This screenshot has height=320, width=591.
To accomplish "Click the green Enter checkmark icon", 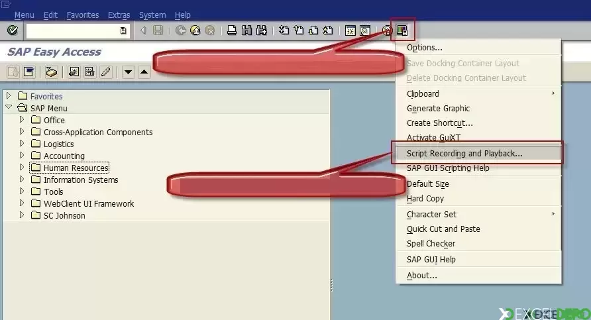I will point(13,30).
